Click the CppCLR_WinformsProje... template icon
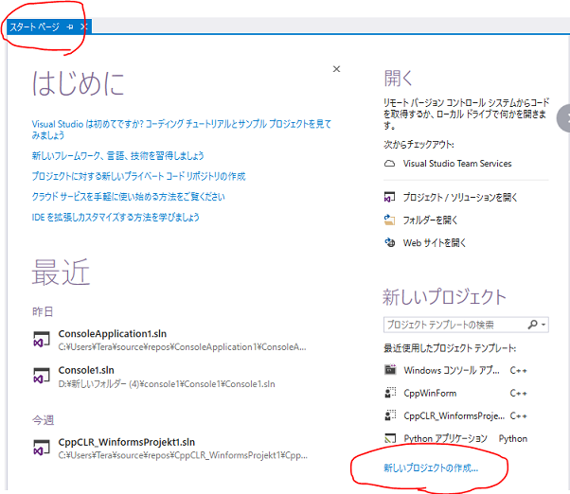Image resolution: width=570 pixels, height=494 pixels. (390, 415)
